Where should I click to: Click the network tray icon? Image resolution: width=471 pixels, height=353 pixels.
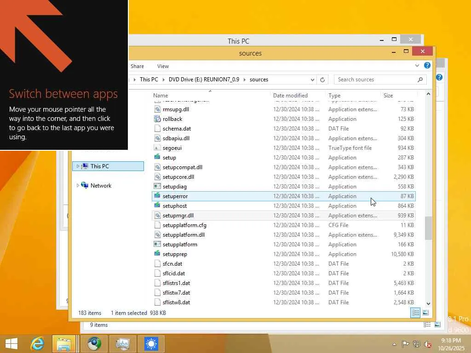416,344
